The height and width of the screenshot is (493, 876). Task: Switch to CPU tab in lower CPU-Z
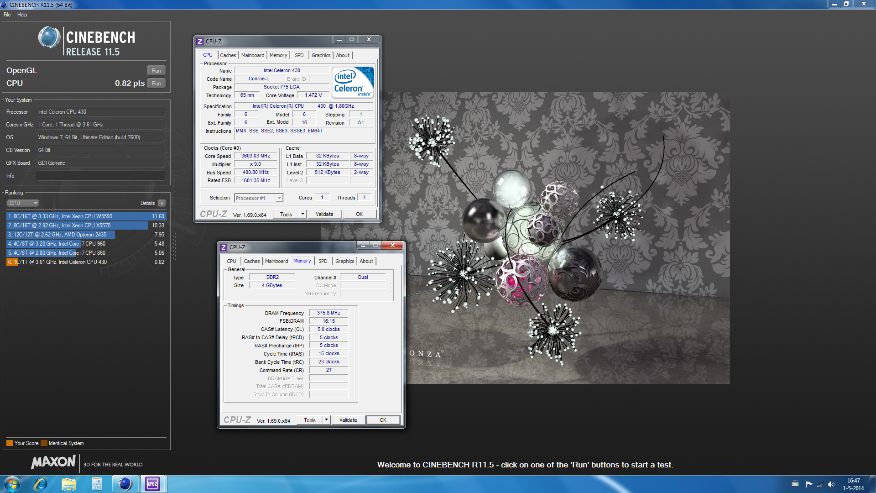(232, 261)
